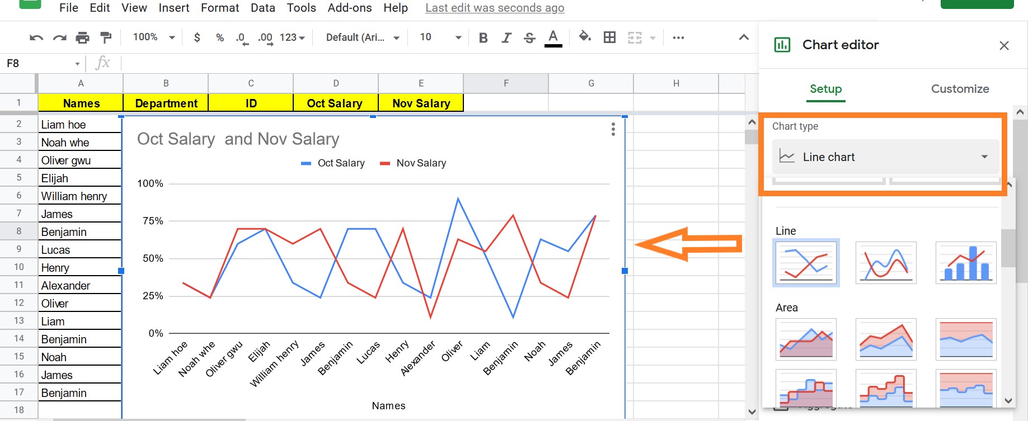The width and height of the screenshot is (1028, 421).
Task: Switch to the Setup tab
Action: click(x=825, y=89)
